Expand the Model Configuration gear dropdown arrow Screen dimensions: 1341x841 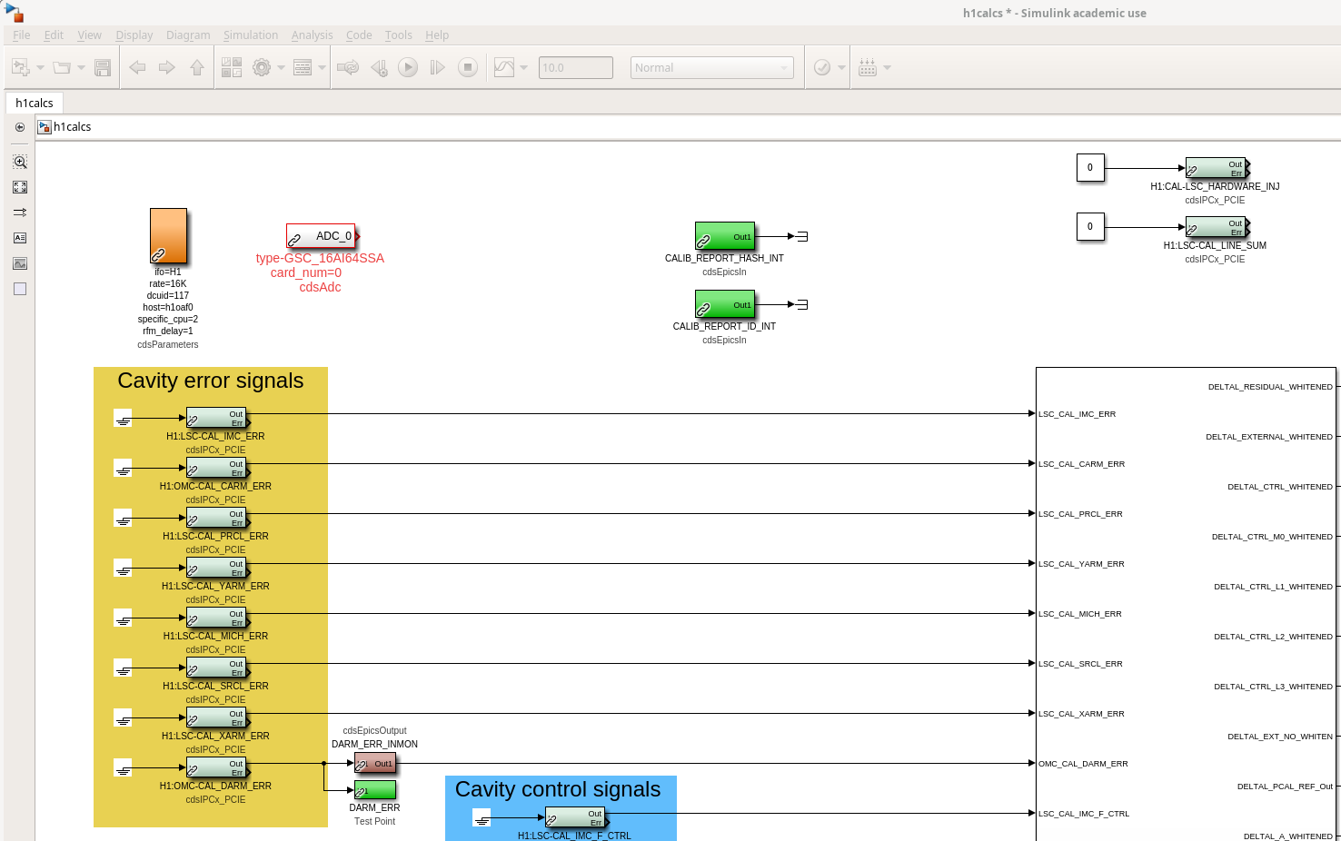click(282, 68)
